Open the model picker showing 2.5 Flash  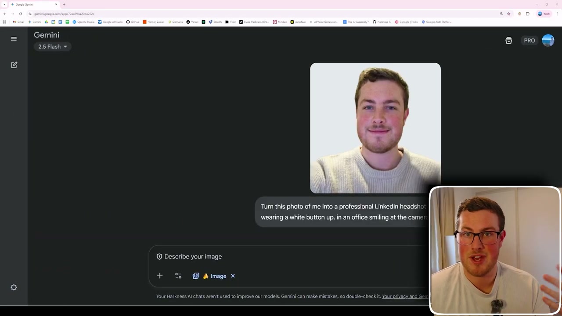click(x=53, y=47)
